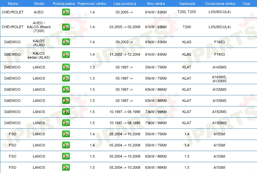Screen dimensions: 257x173
Task: Click the Opis column header
Action: tap(246, 3)
